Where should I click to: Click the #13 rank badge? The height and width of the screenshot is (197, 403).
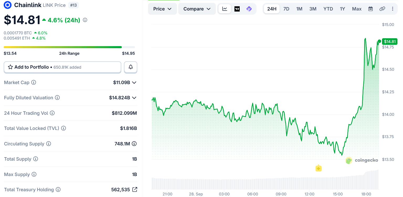73,5
